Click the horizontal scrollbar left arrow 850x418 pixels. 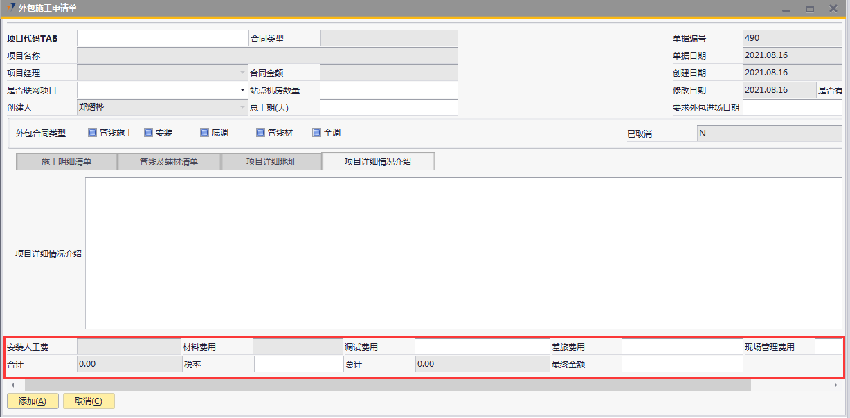pos(12,385)
